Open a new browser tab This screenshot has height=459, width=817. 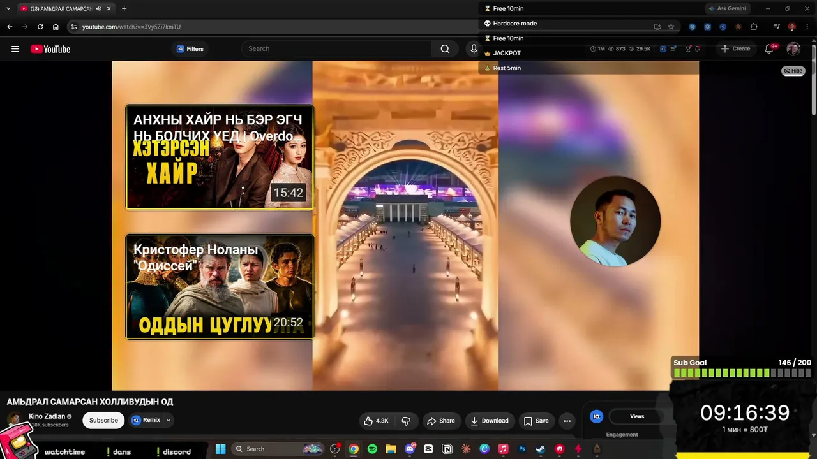pyautogui.click(x=124, y=9)
